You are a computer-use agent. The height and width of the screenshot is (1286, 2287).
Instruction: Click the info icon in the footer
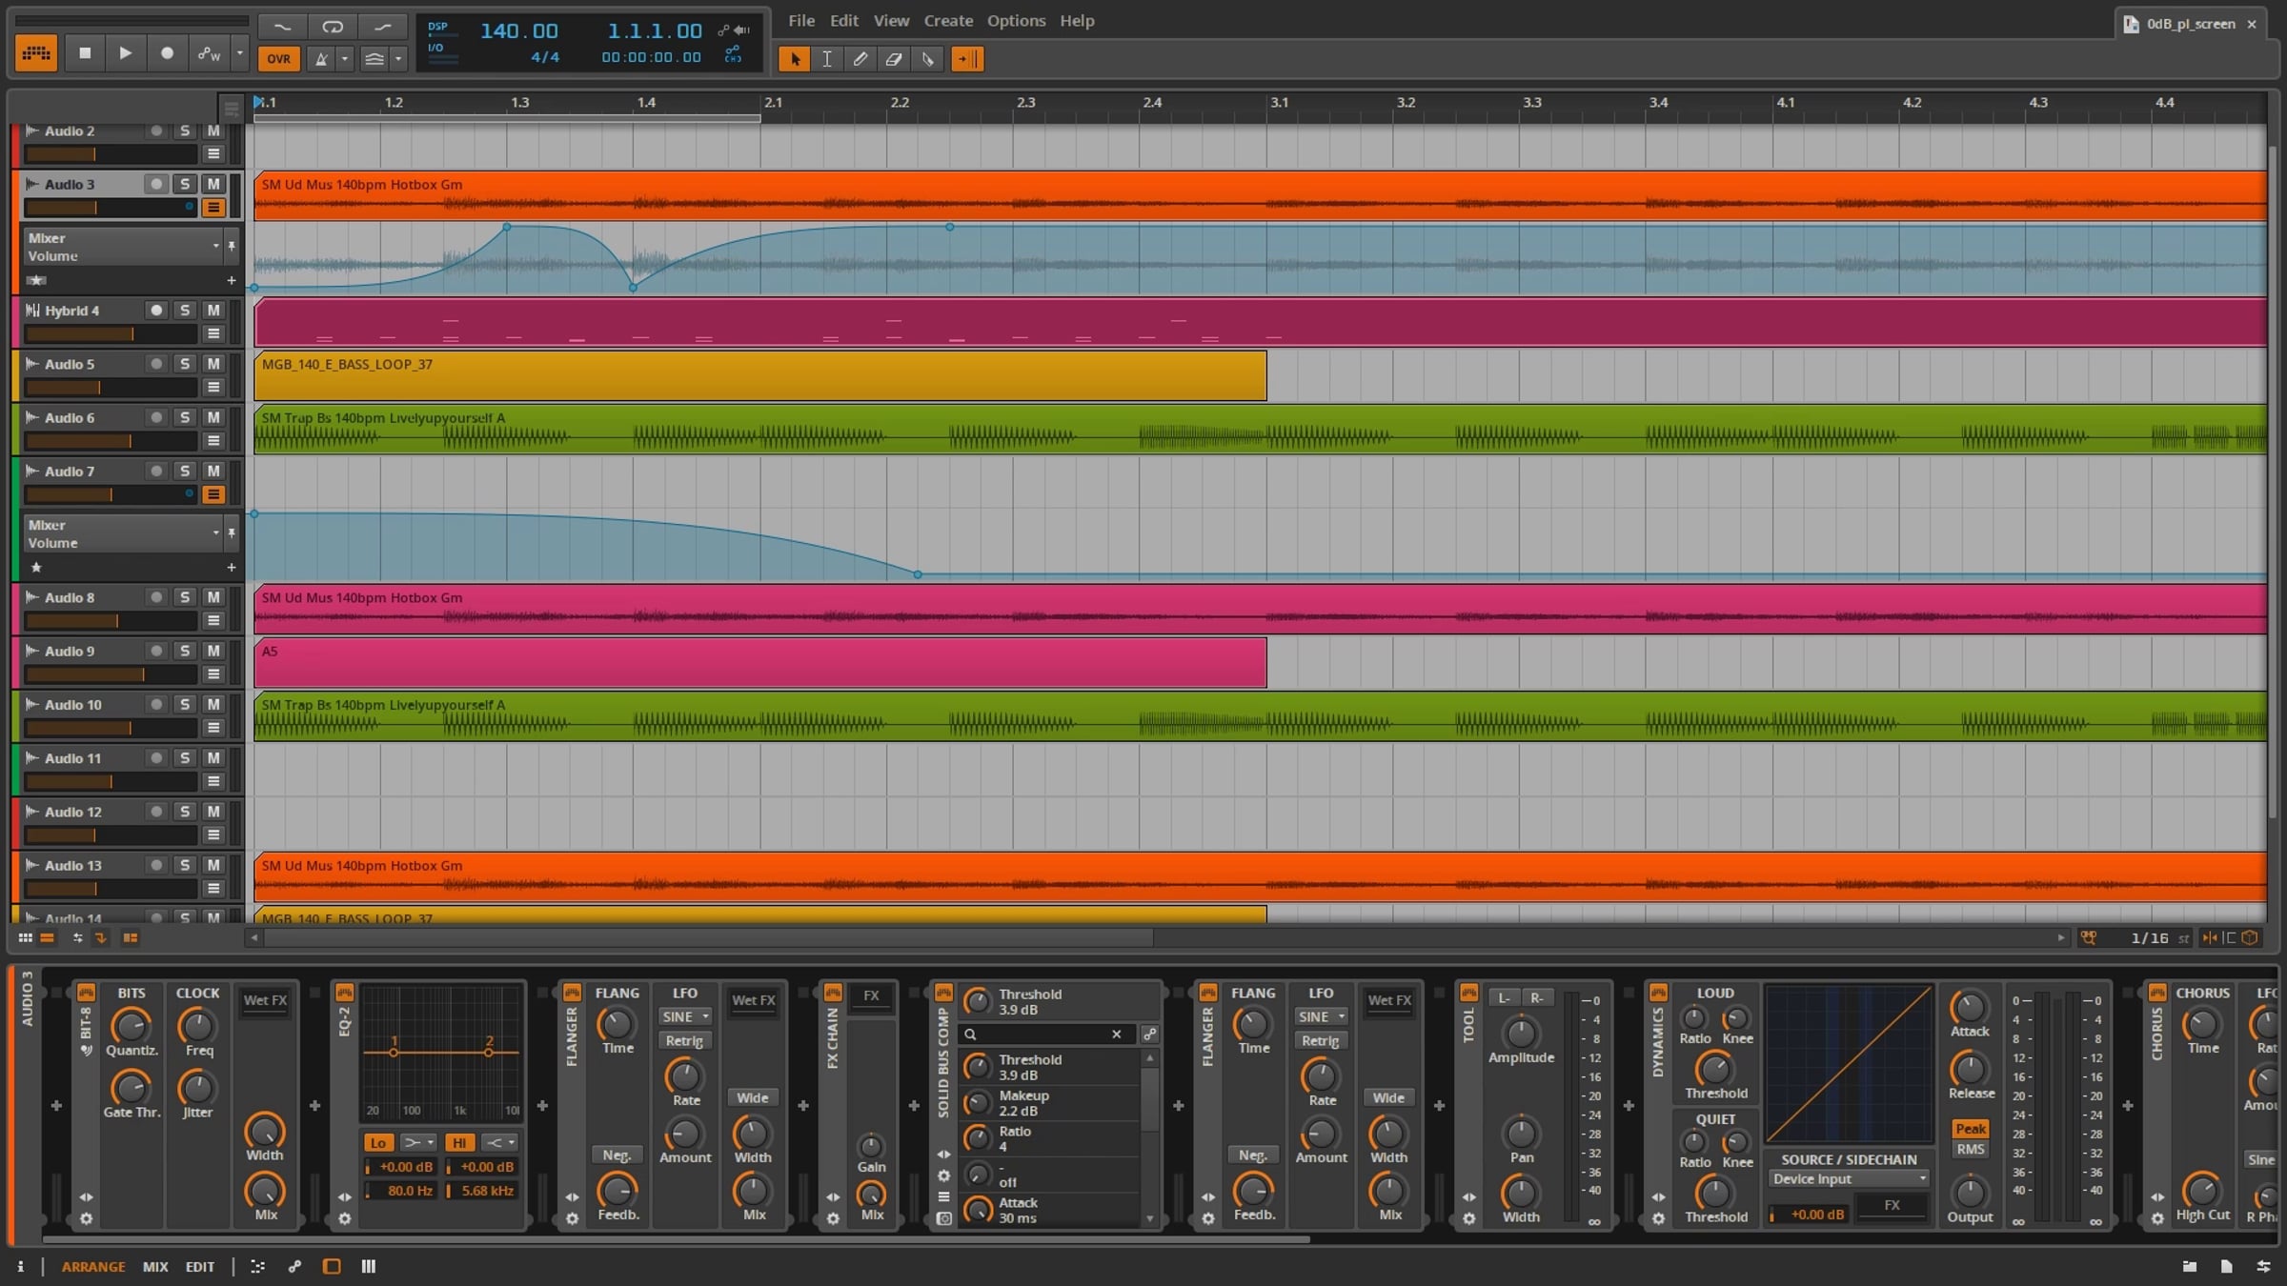(20, 1266)
